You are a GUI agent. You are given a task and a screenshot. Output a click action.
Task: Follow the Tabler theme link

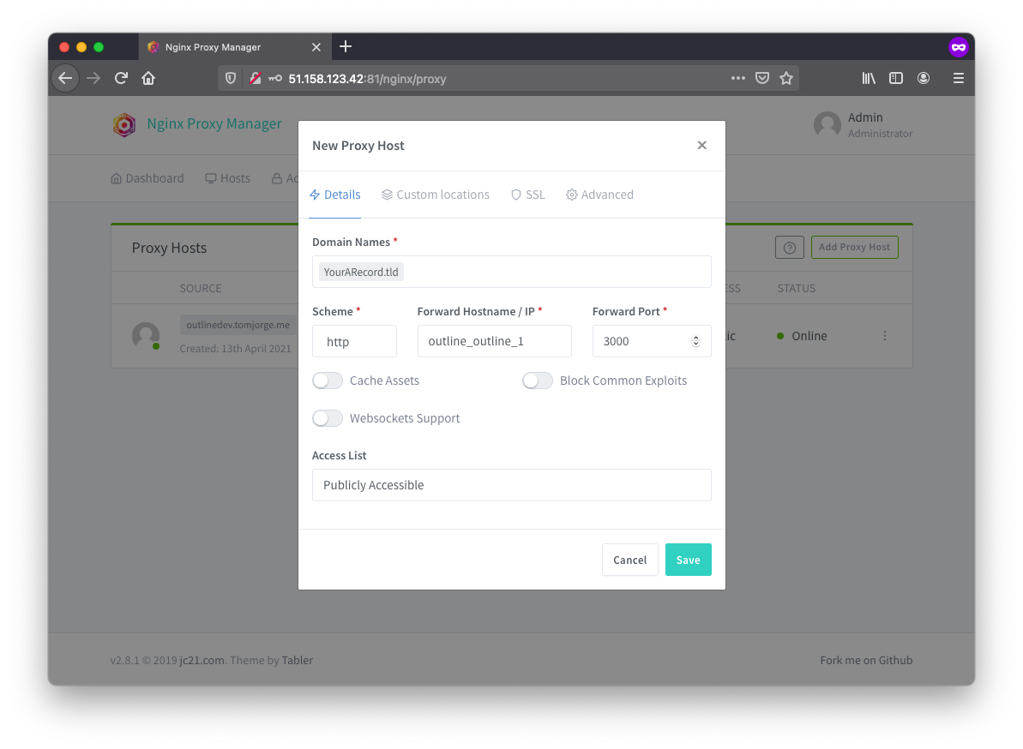point(298,661)
